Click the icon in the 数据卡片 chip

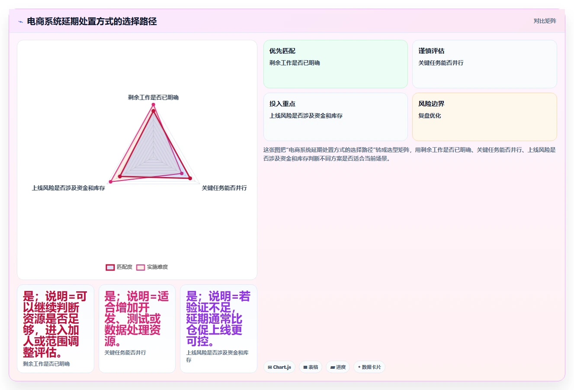tap(359, 367)
